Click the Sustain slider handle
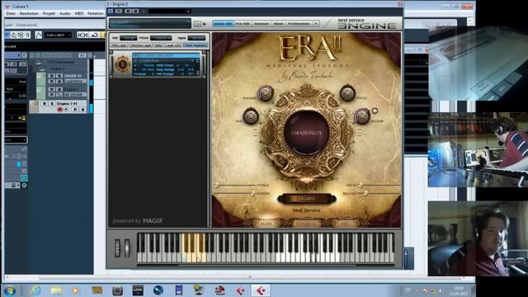Image resolution: width=528 pixels, height=297 pixels. pos(253,194)
